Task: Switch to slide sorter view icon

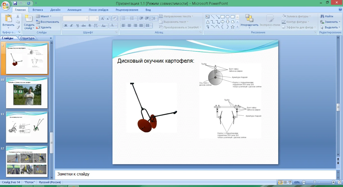Action: tap(285, 182)
